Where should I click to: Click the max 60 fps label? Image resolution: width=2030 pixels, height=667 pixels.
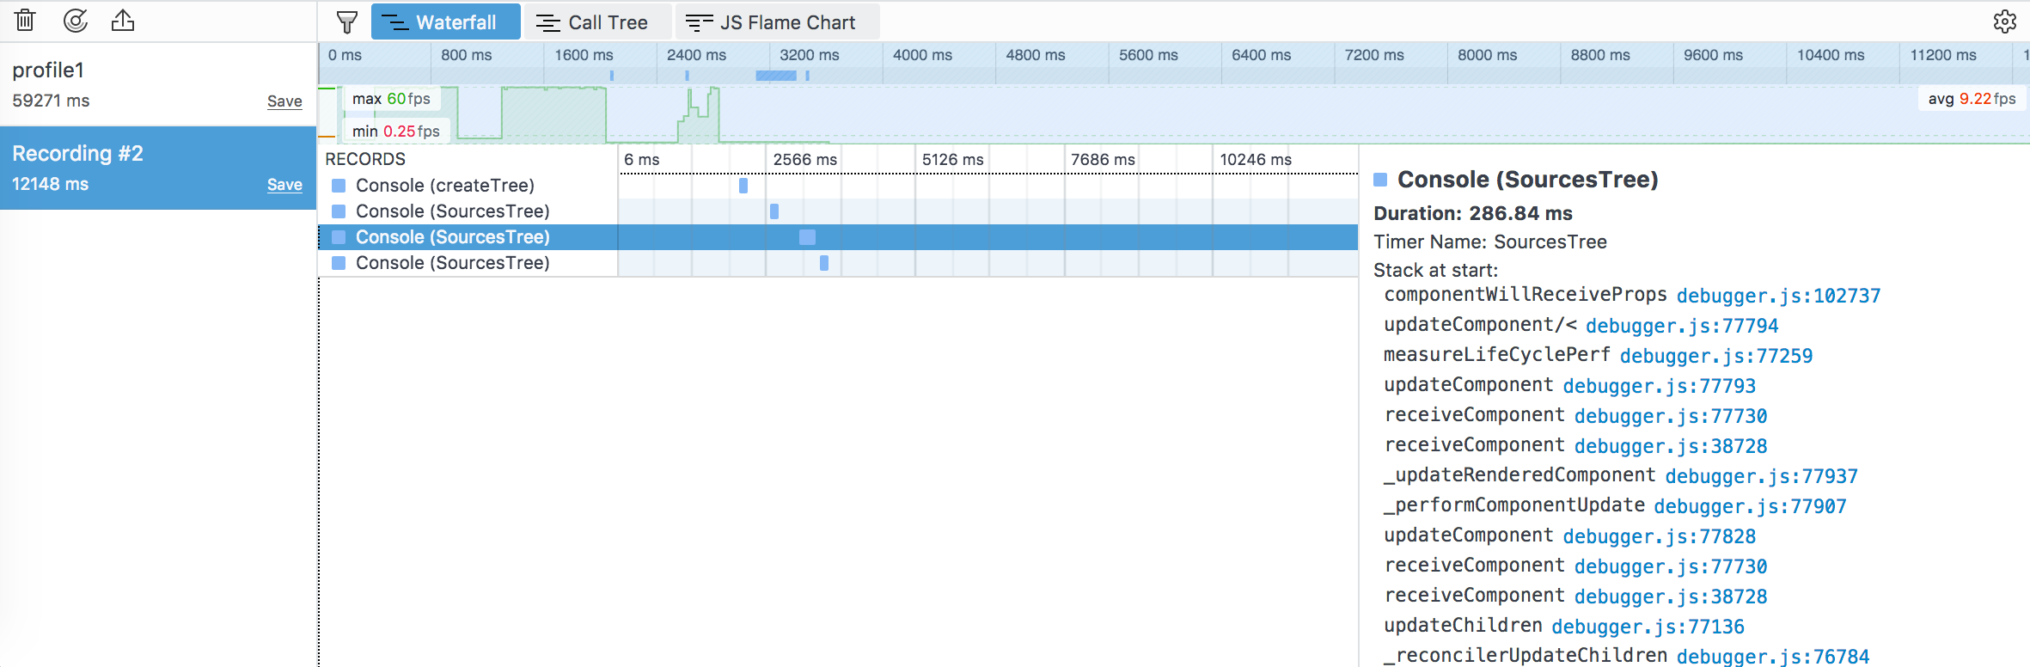391,99
